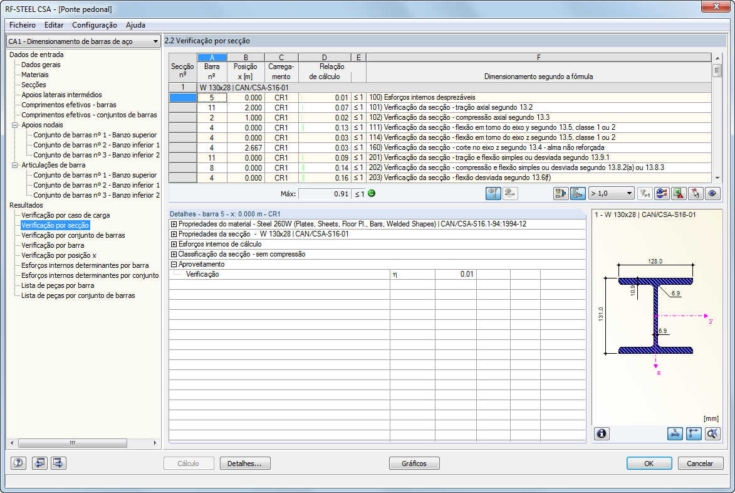Toggle the colored relation bars icon

tap(578, 193)
